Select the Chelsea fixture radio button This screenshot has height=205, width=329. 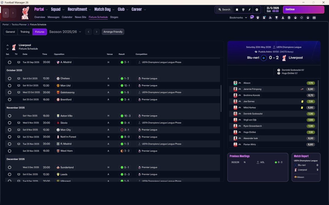10,79
